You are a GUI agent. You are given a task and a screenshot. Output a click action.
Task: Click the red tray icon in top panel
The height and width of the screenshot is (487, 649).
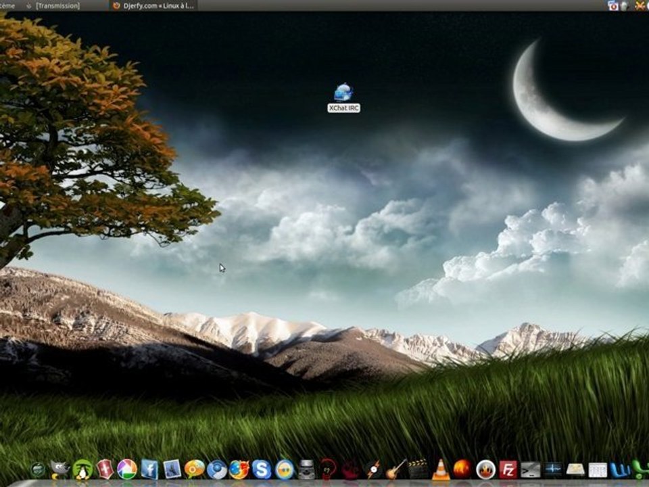[612, 5]
